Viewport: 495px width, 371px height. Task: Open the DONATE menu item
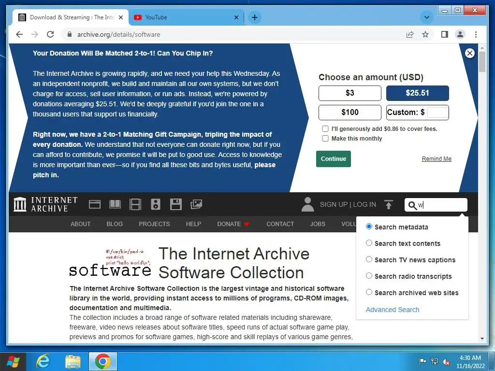[233, 224]
